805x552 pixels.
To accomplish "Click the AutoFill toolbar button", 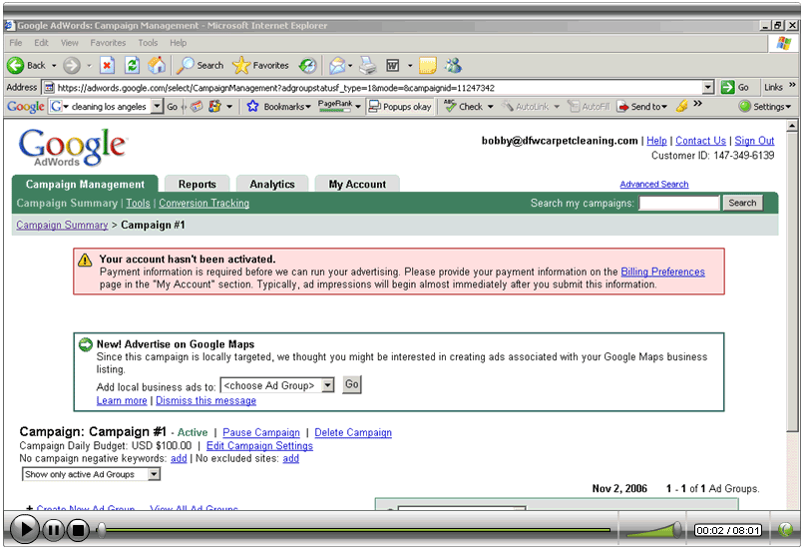I will [589, 107].
